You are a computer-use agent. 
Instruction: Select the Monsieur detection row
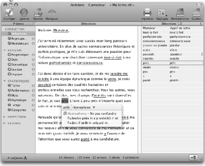click(172, 28)
